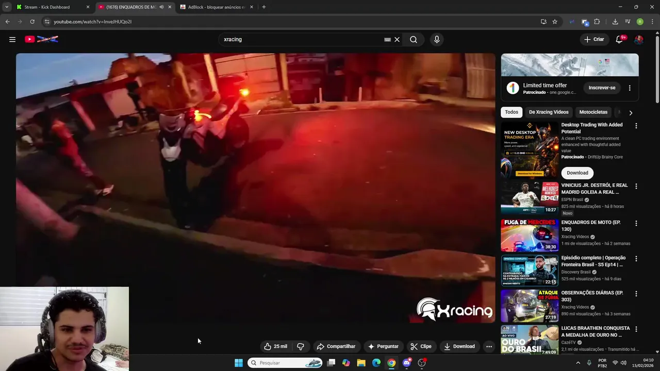Start voice search with microphone icon

pos(437,39)
